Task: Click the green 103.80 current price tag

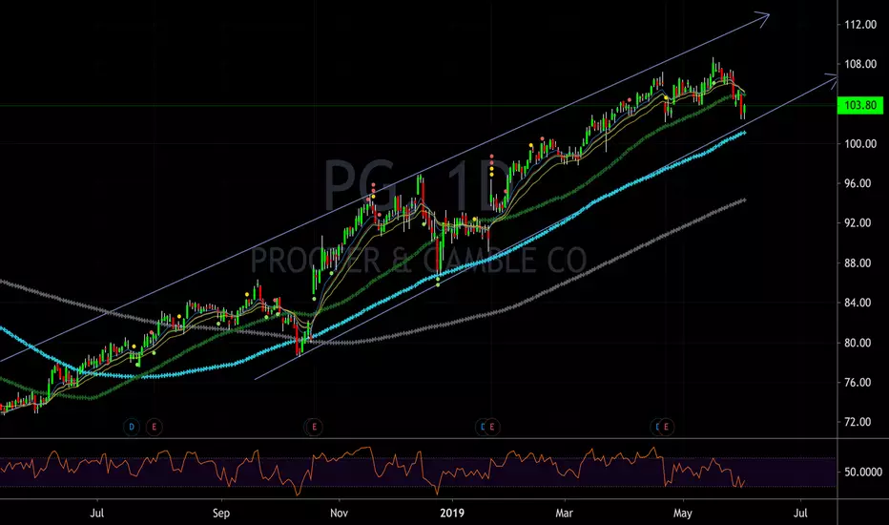Action: tap(860, 105)
